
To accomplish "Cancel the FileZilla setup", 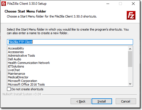I will pos(126,101).
